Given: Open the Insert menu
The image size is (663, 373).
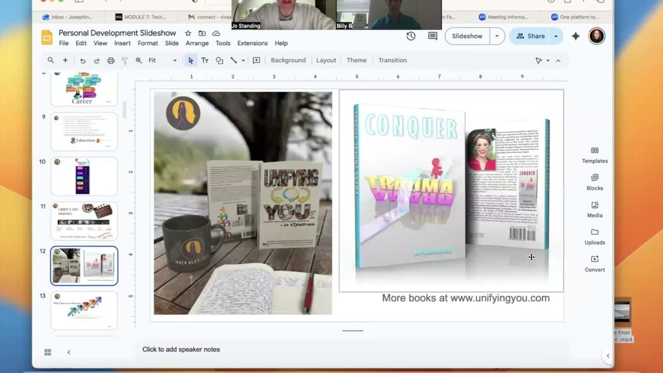Looking at the screenshot, I should pos(122,44).
